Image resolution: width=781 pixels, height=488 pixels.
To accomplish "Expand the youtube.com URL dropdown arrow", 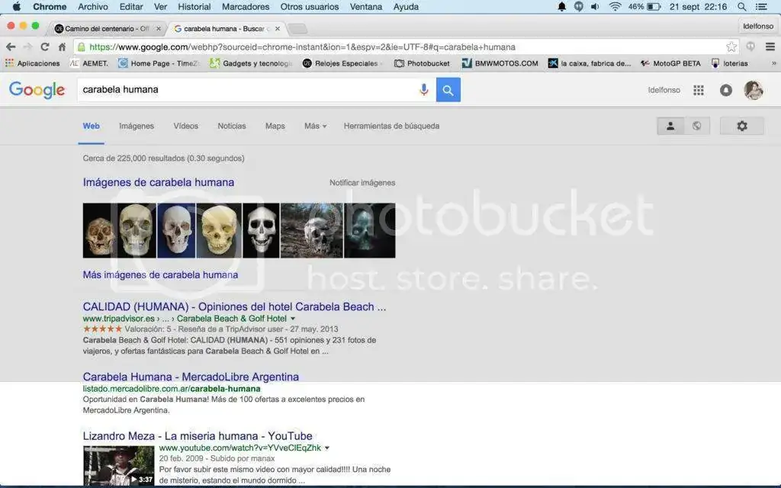I will 327,448.
